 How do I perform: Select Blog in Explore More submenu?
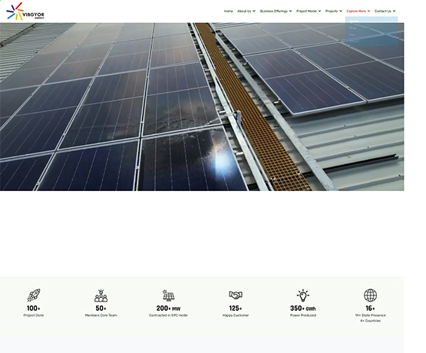pos(352,28)
